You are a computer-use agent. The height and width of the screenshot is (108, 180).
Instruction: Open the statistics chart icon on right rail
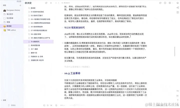[177, 96]
